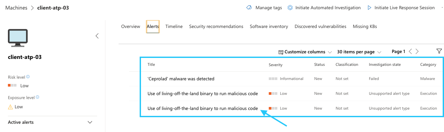
Task: Open the 'Ceprolad' malware was detected alert
Action: pyautogui.click(x=181, y=79)
